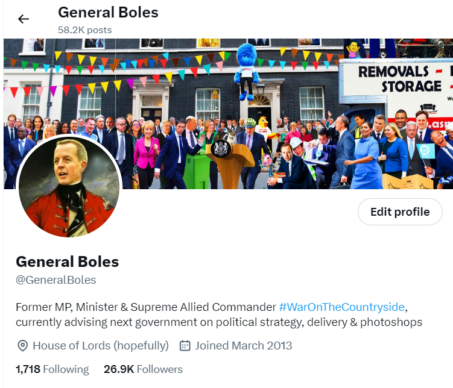Click the blue furry mascot in banner
Viewport: 453px width, 388px height.
coord(247,71)
